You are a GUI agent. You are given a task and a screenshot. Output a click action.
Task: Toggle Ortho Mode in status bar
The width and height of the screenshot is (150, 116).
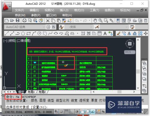pyautogui.click(x=72, y=111)
